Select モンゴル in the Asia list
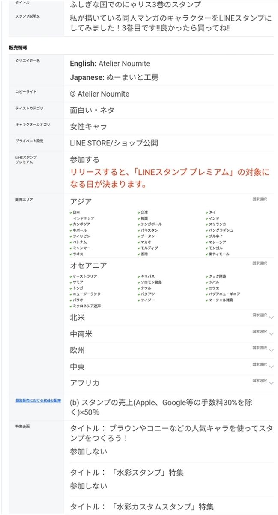Screen dimensions: 278x515 (x=214, y=248)
